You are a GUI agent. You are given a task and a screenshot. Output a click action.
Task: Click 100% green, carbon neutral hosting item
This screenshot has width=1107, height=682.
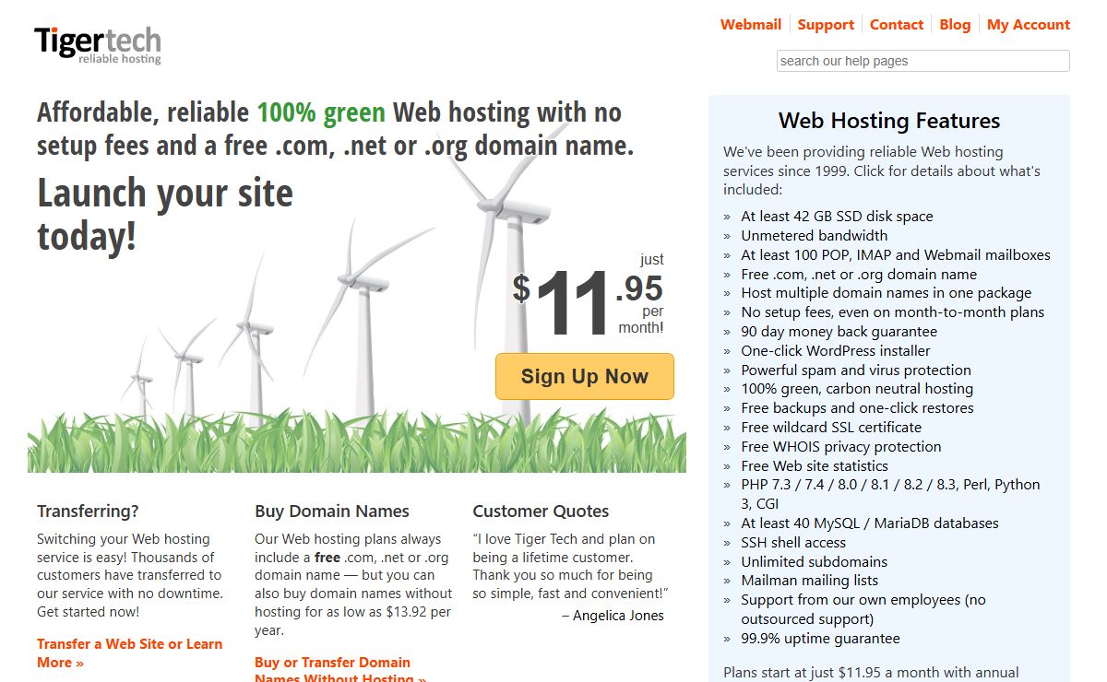(857, 389)
